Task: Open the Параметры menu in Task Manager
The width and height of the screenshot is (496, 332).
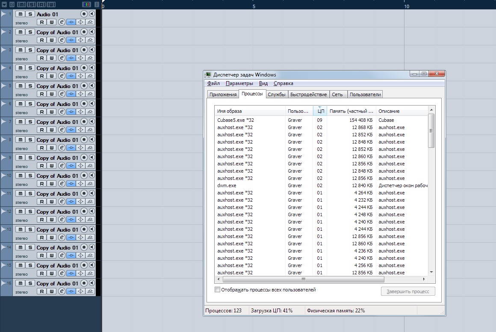Action: (x=239, y=83)
